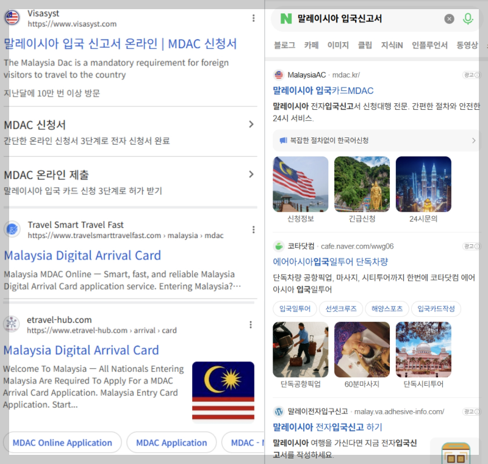Click 광고 info badge on 코타닷컴 ad
Screen dimensions: 488x464
pos(472,246)
